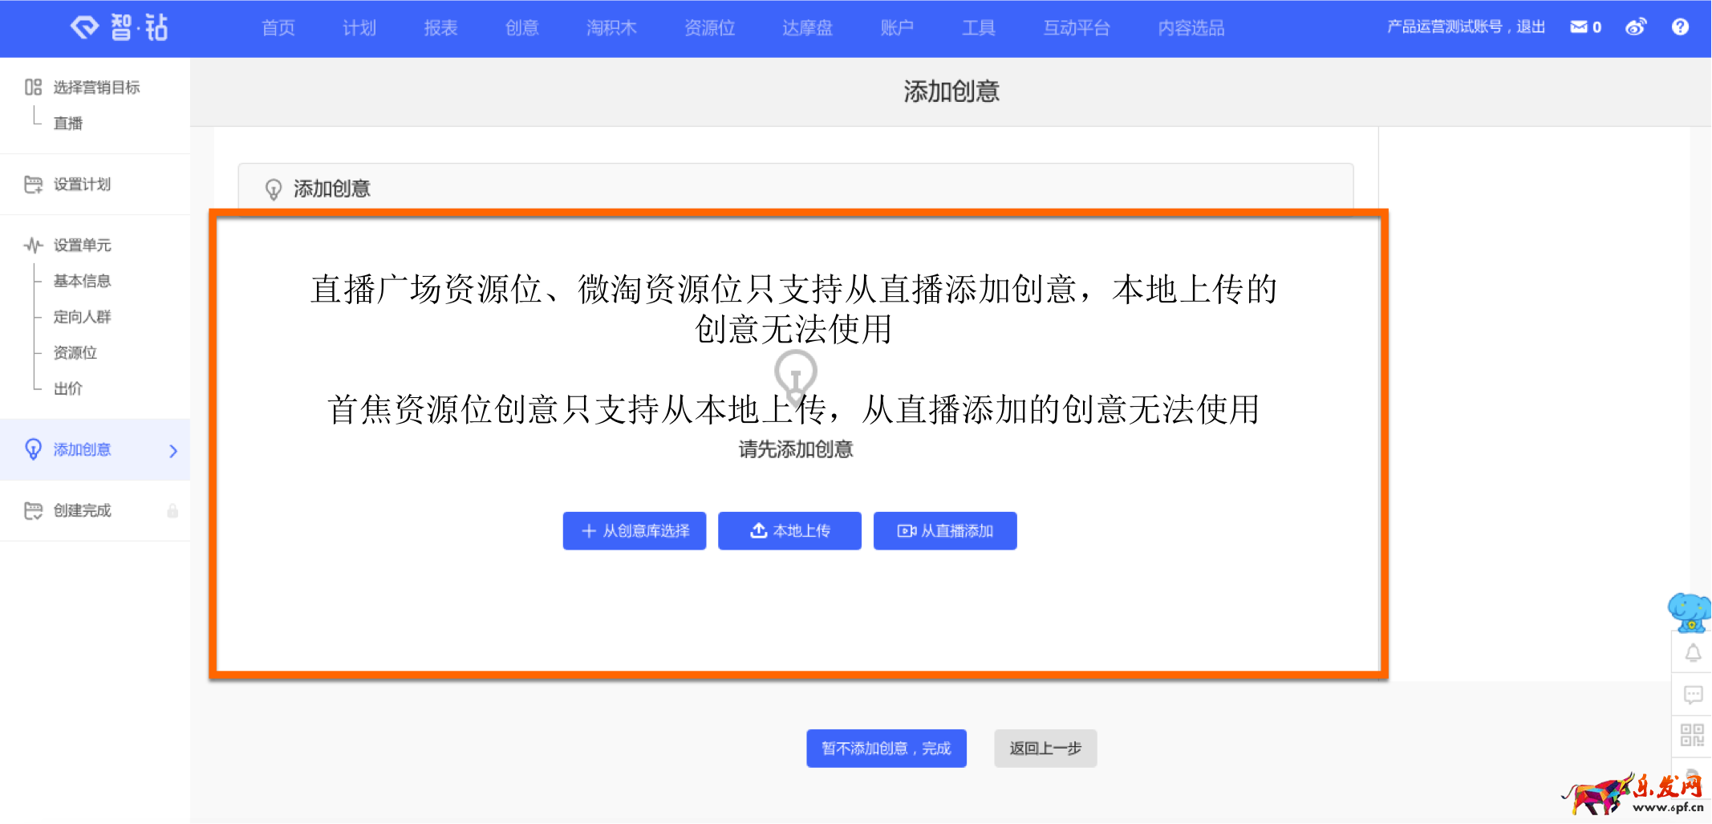Show the QR code icon panel
This screenshot has height=824, width=1712.
1692,735
